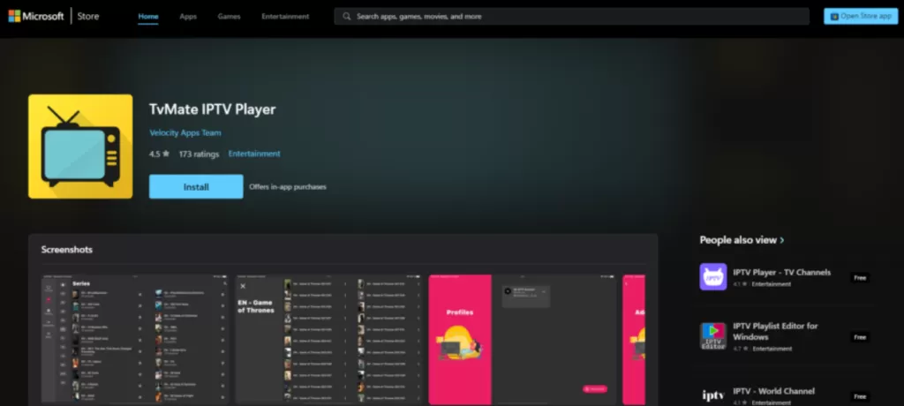Go to the Entertainment tab
Screen dimensions: 904x406
tap(285, 16)
